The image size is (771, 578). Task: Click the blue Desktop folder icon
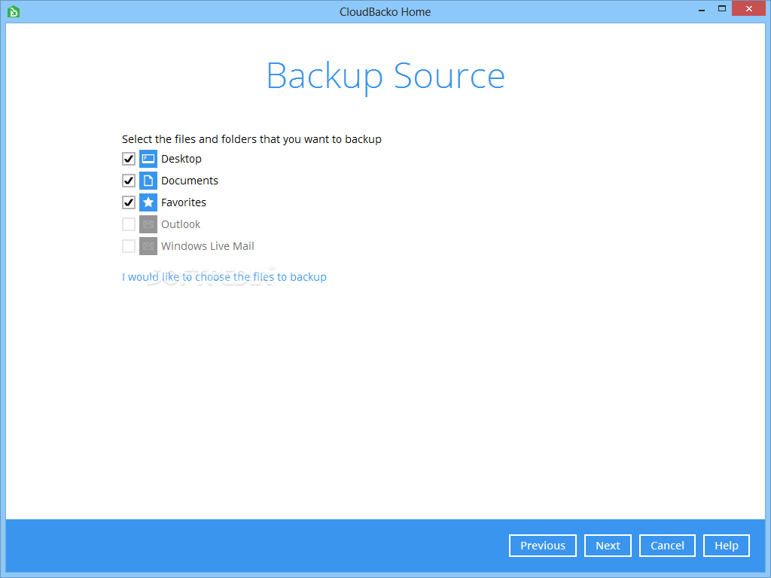[148, 159]
